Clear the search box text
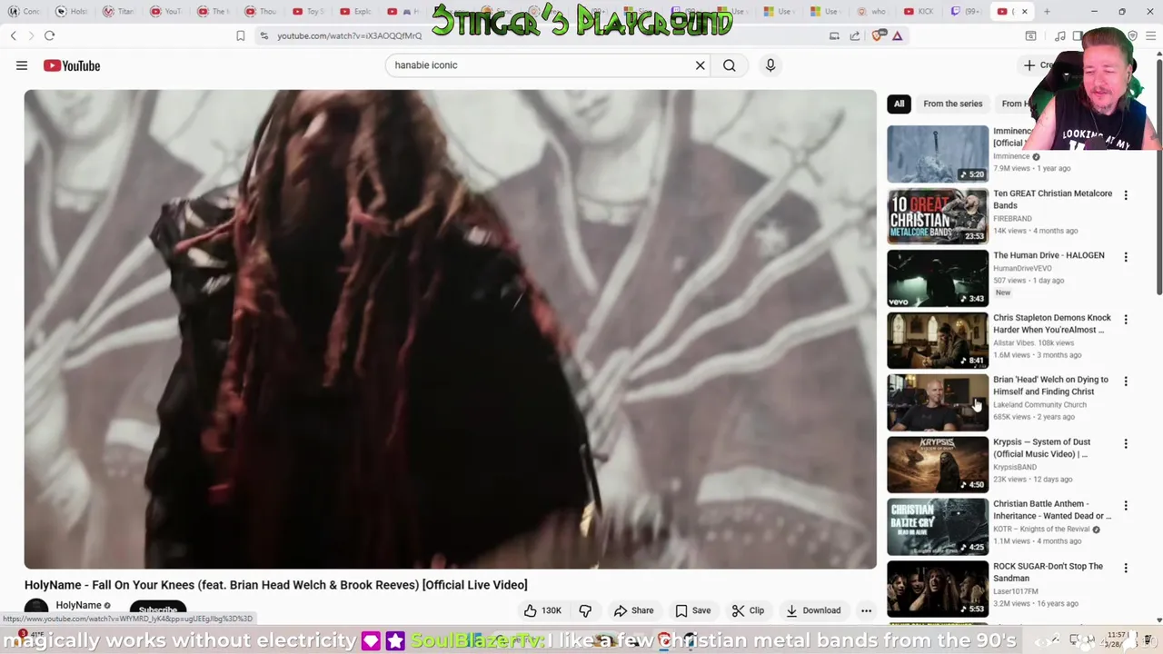1163x654 pixels. click(x=700, y=65)
